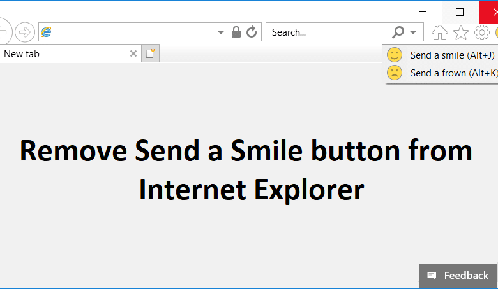
Task: Choose Send a frown (Alt+K)
Action: point(440,73)
